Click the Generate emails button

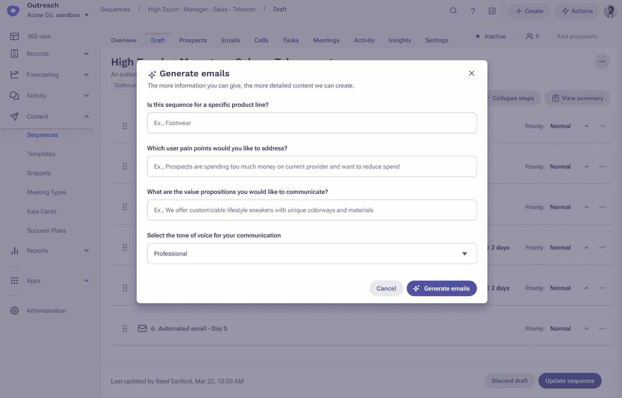[x=442, y=288]
